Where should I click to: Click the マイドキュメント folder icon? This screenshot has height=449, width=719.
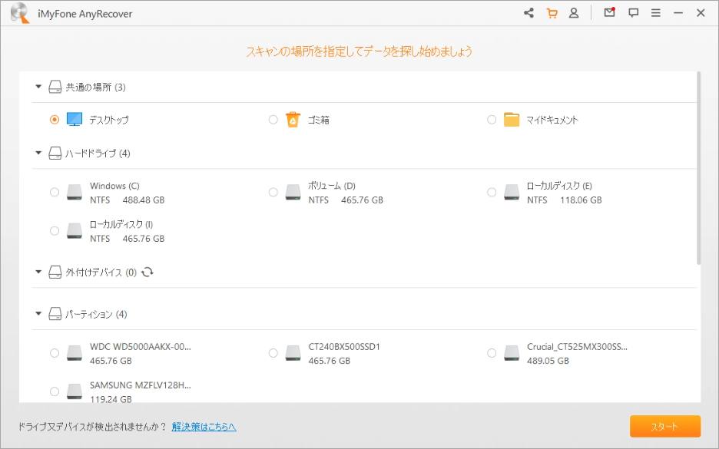pyautogui.click(x=512, y=119)
